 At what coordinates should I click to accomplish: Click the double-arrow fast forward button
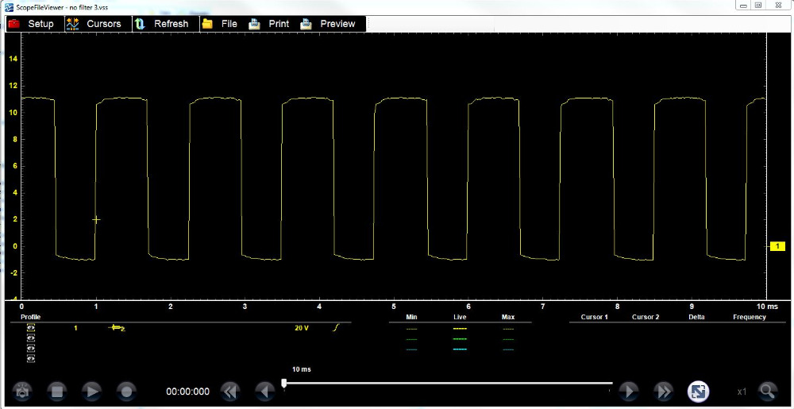click(662, 391)
